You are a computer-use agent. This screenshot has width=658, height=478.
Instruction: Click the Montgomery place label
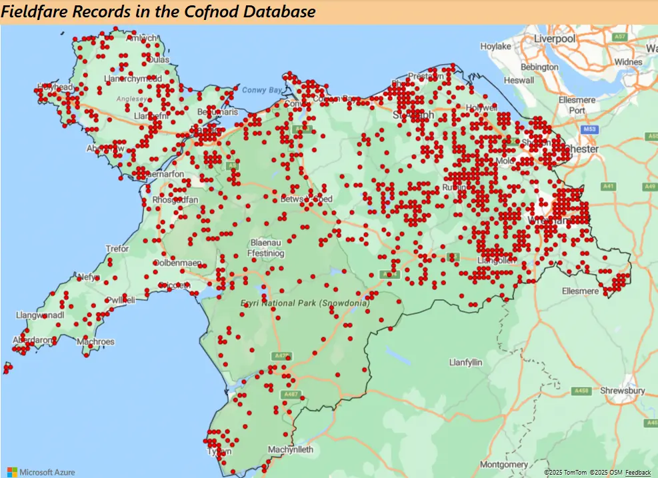(504, 464)
